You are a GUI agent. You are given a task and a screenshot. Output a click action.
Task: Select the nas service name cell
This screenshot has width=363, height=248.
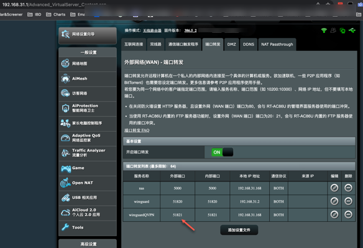point(142,188)
